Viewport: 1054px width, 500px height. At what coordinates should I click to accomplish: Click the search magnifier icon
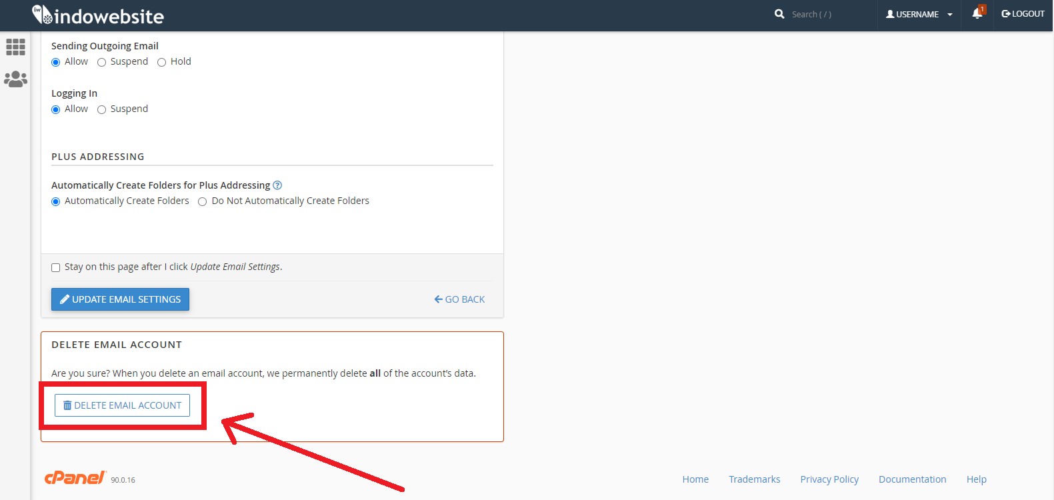click(779, 14)
